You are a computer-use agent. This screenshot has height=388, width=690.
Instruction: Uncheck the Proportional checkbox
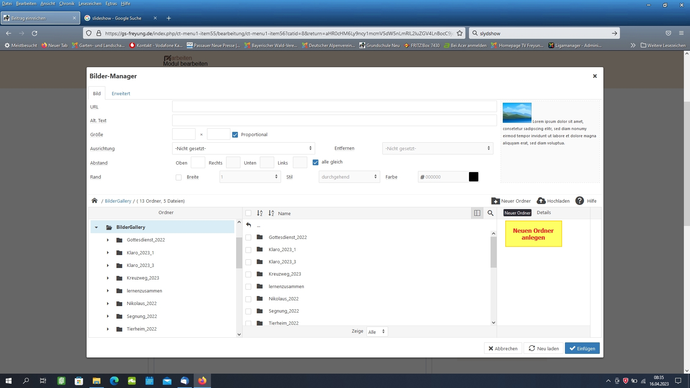(x=235, y=135)
